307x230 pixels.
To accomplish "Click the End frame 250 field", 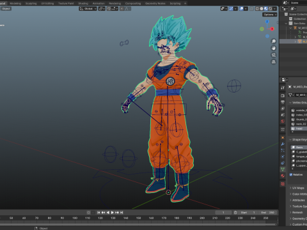I will 268,213.
